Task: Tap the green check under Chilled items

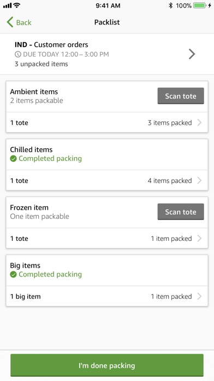Action: click(13, 159)
